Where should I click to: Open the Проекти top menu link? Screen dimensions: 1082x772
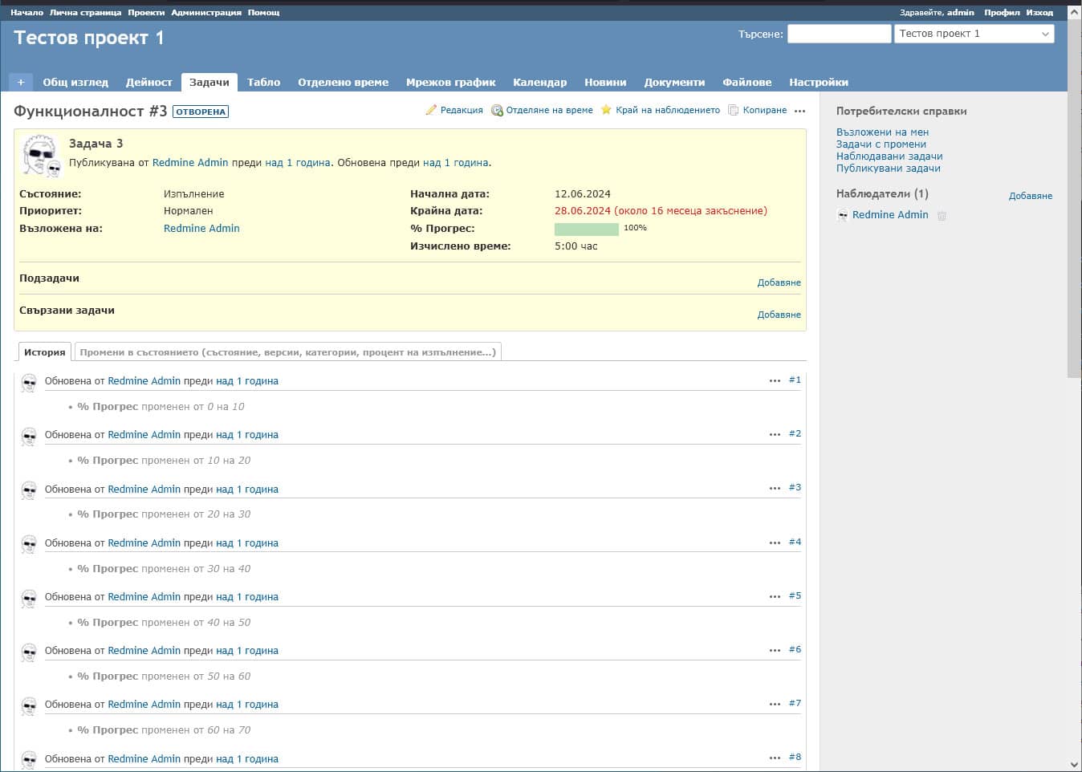[x=146, y=13]
